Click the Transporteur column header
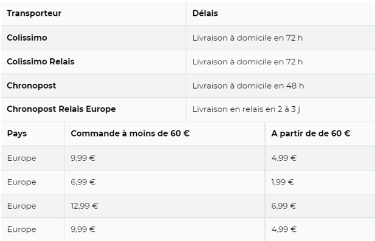The image size is (375, 241). tap(34, 13)
